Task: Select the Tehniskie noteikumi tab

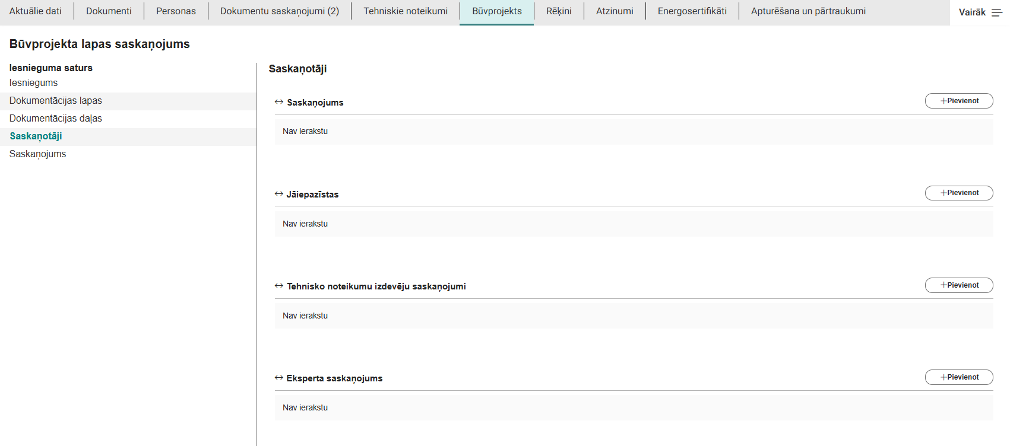Action: tap(406, 11)
